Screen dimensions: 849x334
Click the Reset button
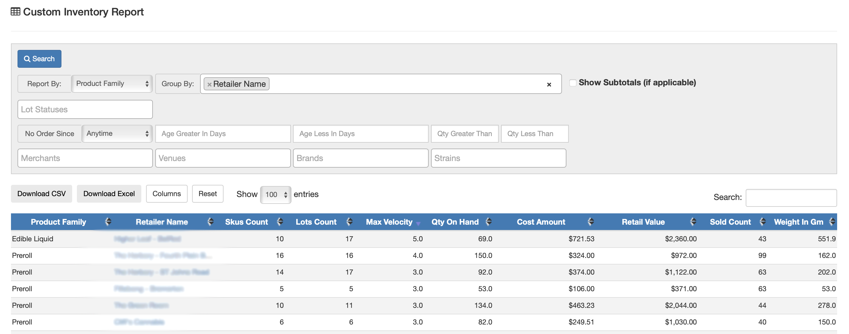207,194
